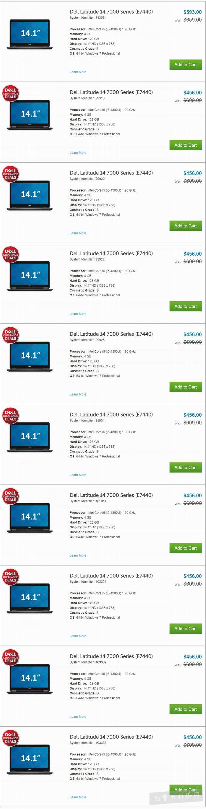Open Learn More for system 103329
Image resolution: width=206 pixels, height=809 pixels.
point(78,636)
